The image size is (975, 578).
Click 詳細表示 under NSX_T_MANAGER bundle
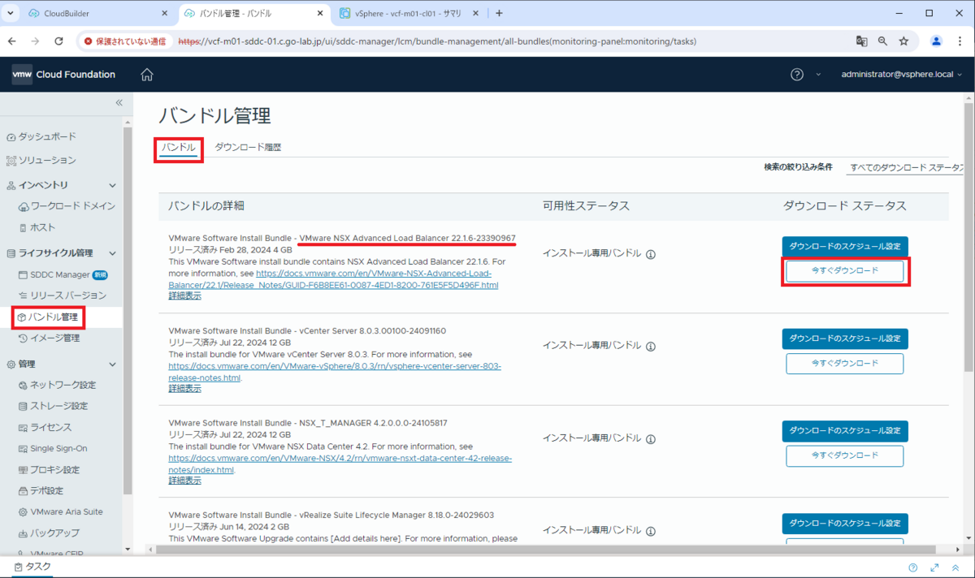(184, 481)
